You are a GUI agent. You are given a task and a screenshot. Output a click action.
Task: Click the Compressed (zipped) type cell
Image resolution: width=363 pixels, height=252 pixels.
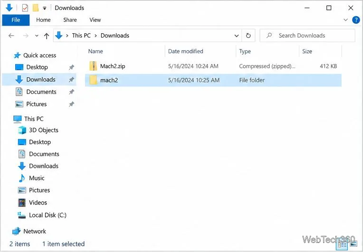(267, 66)
